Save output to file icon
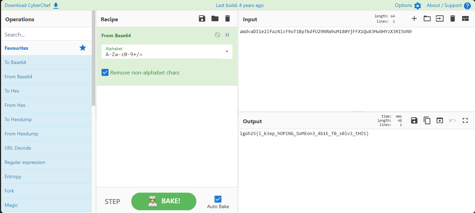This screenshot has height=213, width=475. (414, 121)
